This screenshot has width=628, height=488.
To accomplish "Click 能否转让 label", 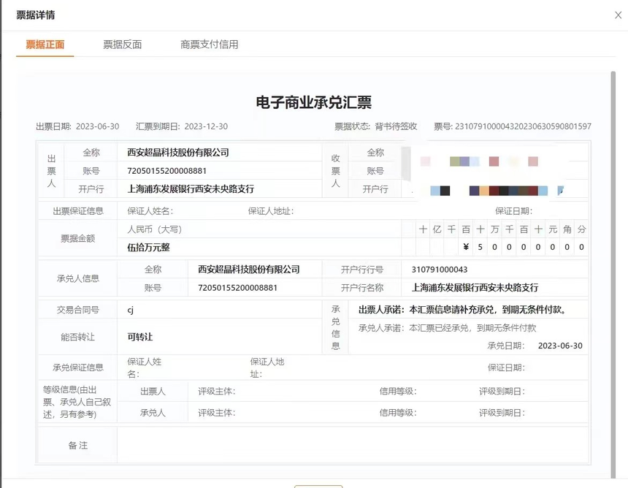I will 77,337.
